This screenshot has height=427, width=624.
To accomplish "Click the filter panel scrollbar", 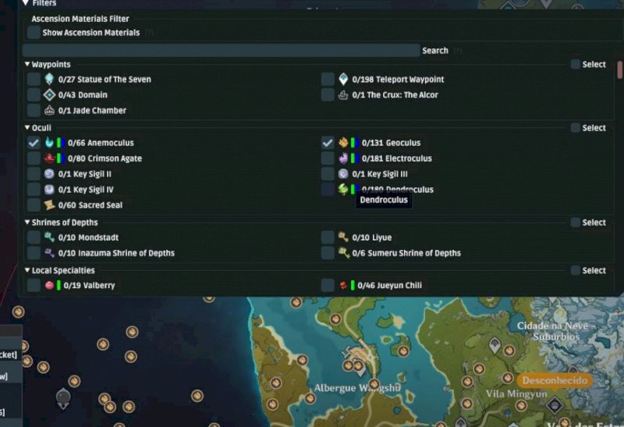I will [x=619, y=70].
